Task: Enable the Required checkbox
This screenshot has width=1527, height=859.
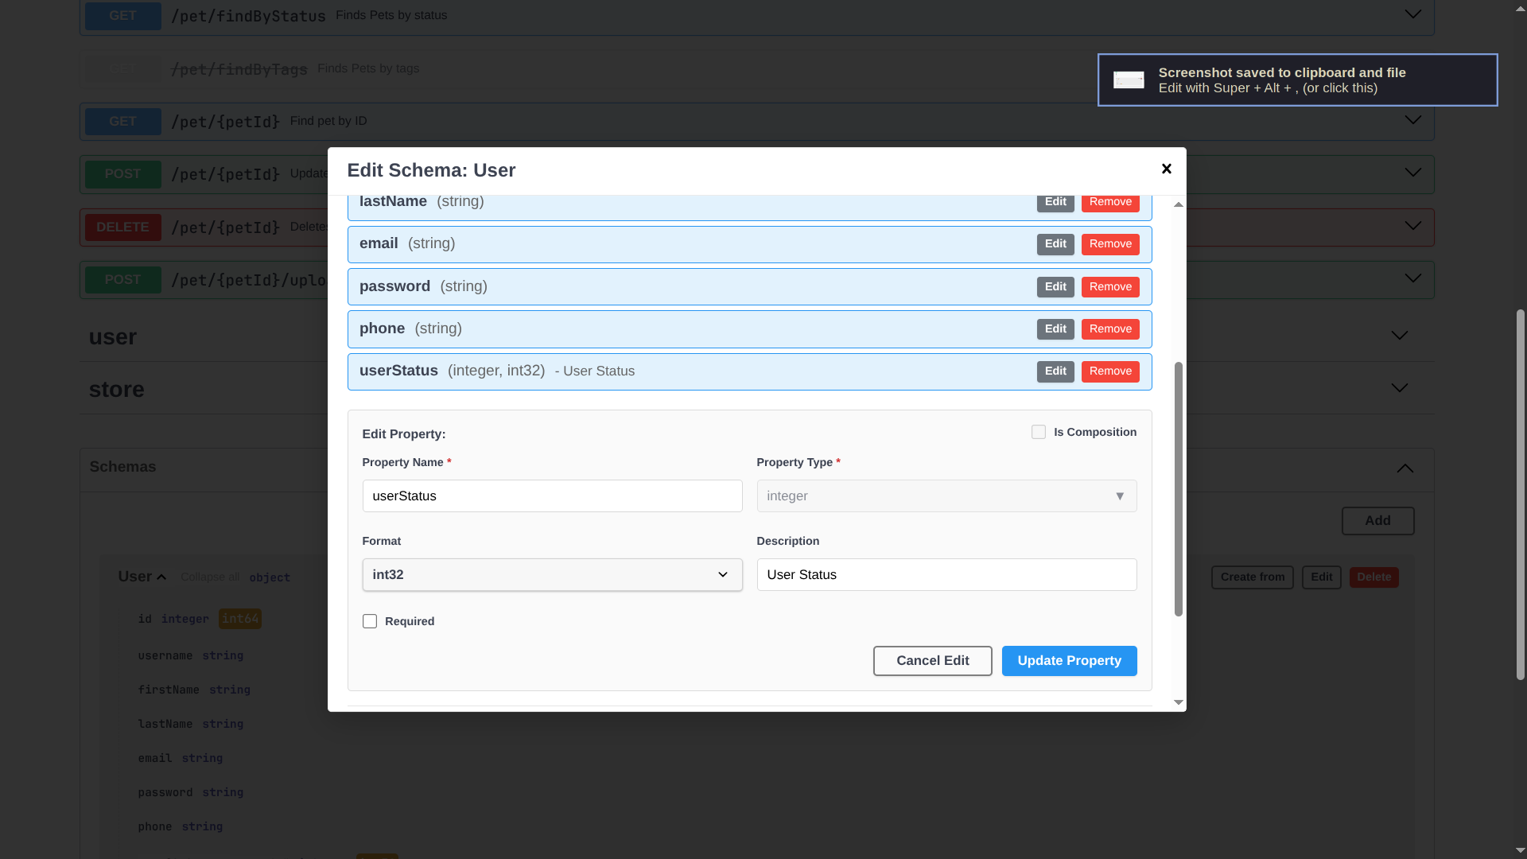Action: pos(370,621)
